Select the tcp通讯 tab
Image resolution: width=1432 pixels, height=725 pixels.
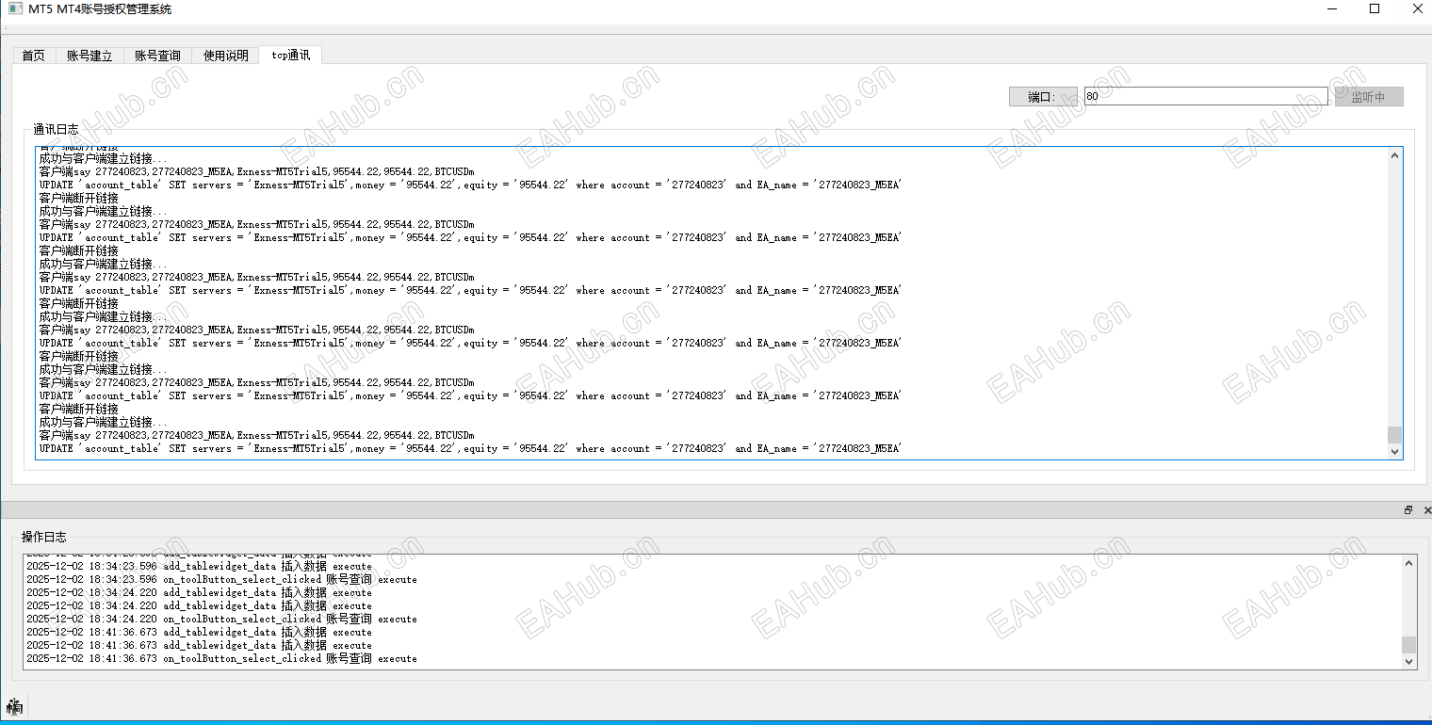(x=289, y=55)
